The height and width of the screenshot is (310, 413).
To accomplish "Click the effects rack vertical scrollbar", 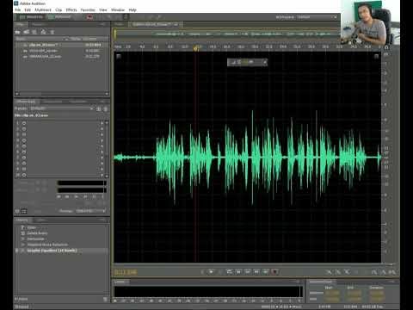I will 107,149.
